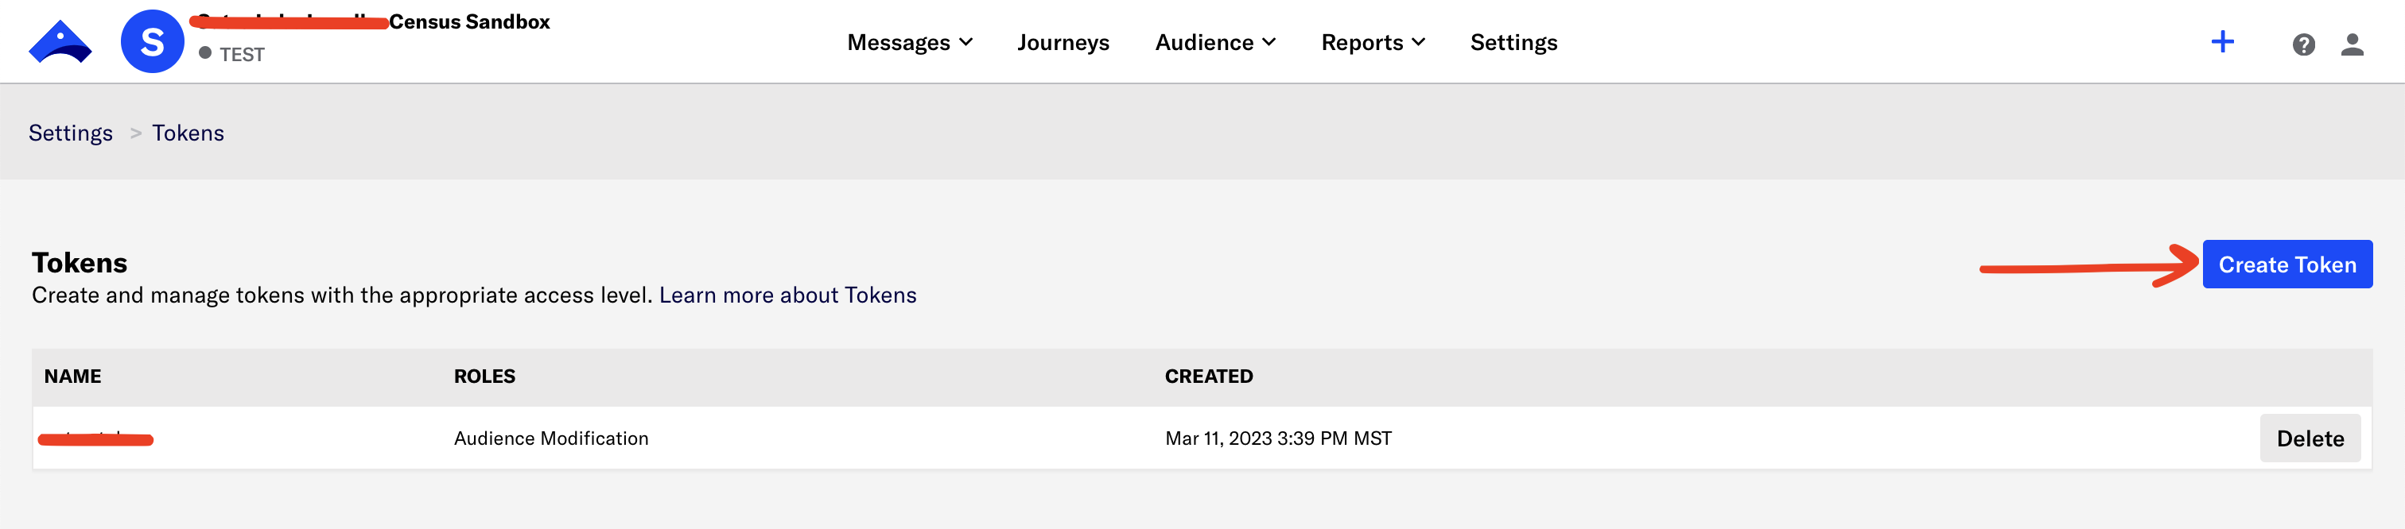Click the Airship logo icon
Image resolution: width=2405 pixels, height=529 pixels.
[60, 42]
